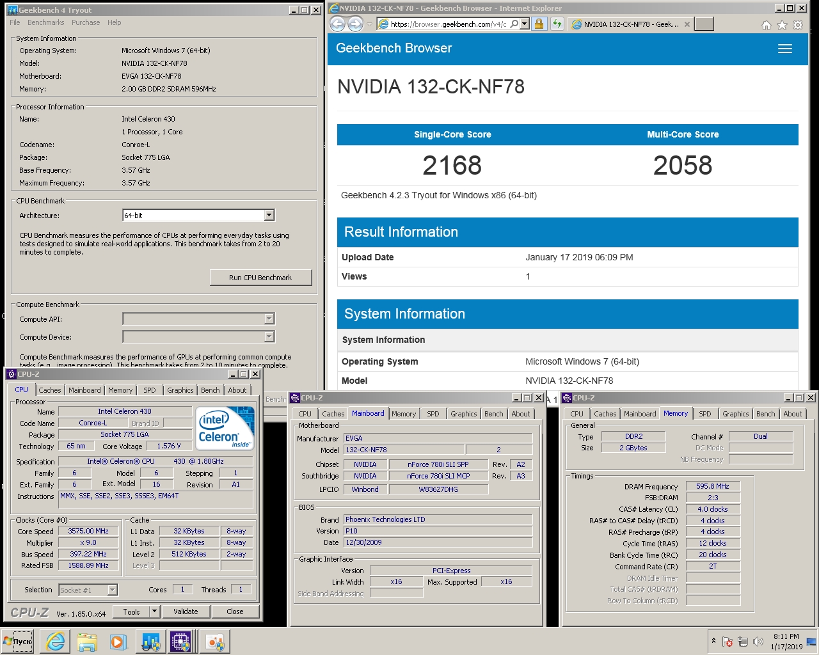Viewport: 819px width, 655px height.
Task: Switch to Caches tab in left CPU-Z window
Action: coord(49,390)
